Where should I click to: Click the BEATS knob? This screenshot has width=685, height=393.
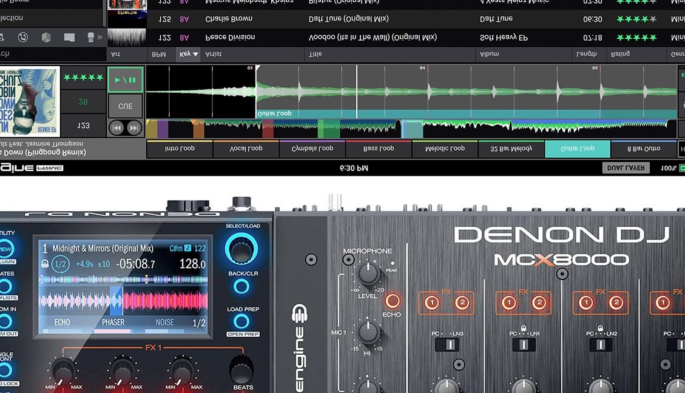(241, 369)
